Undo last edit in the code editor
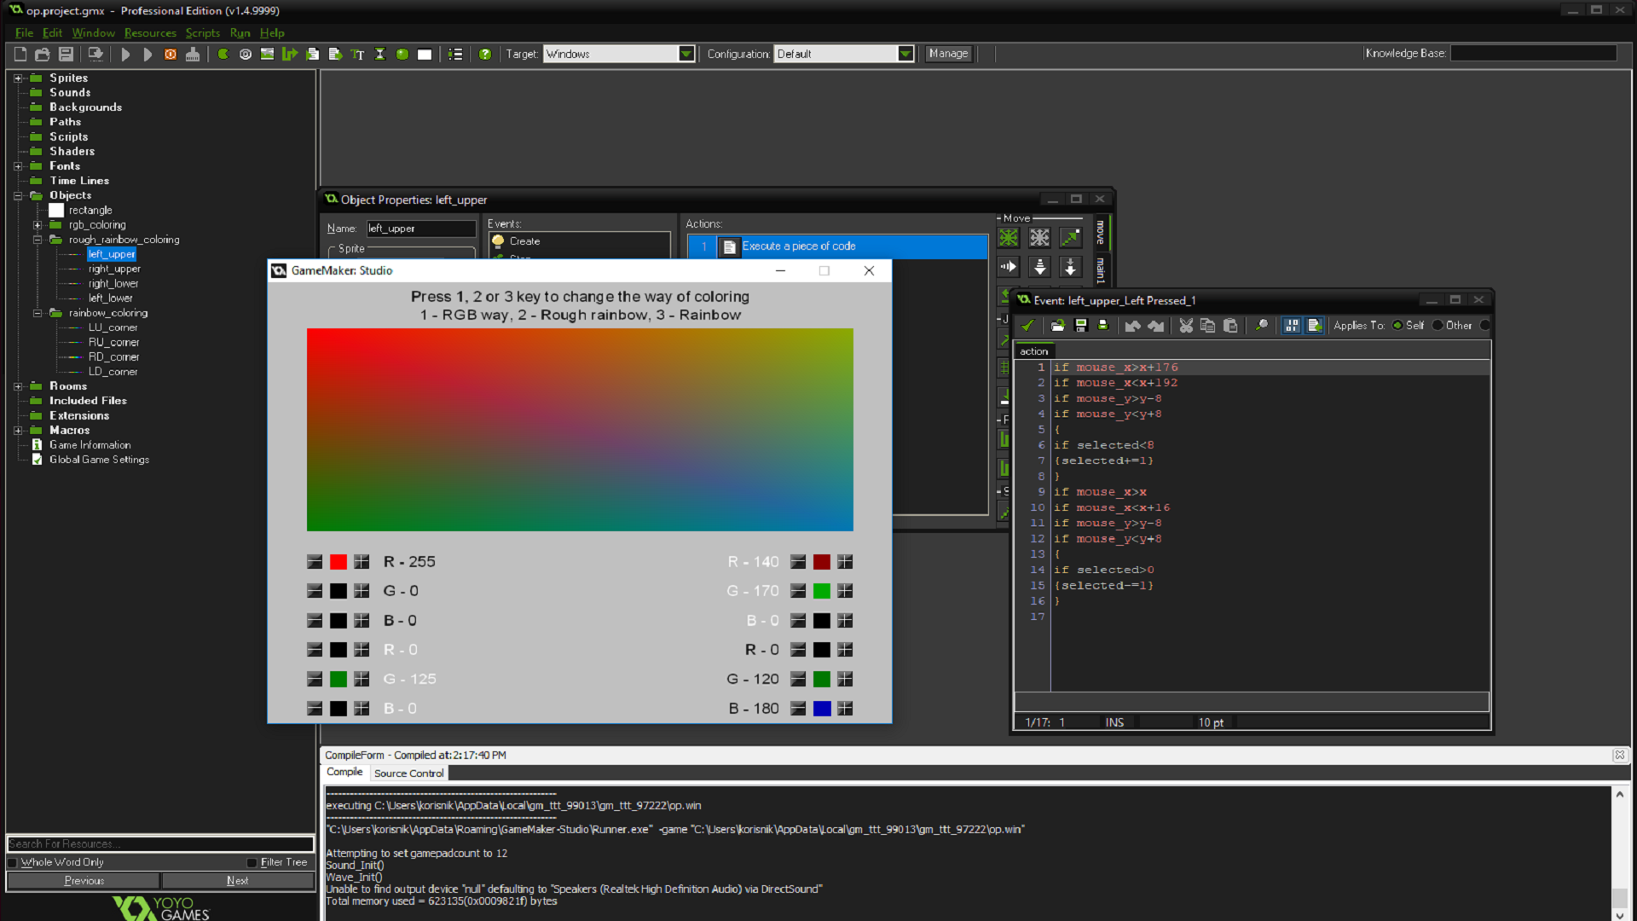Screen dimensions: 1637x921 click(1134, 326)
